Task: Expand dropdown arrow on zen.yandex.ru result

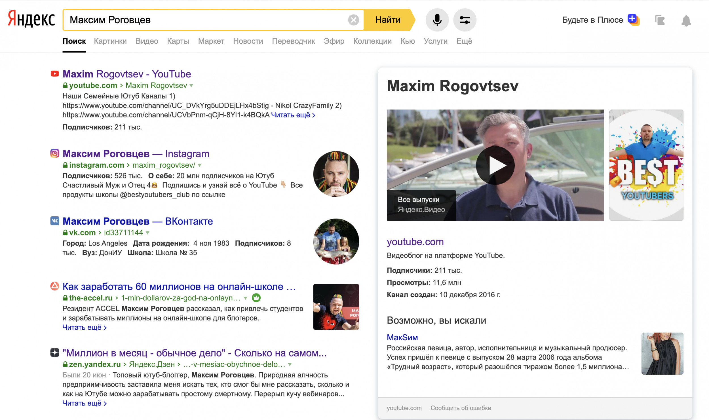Action: click(290, 364)
